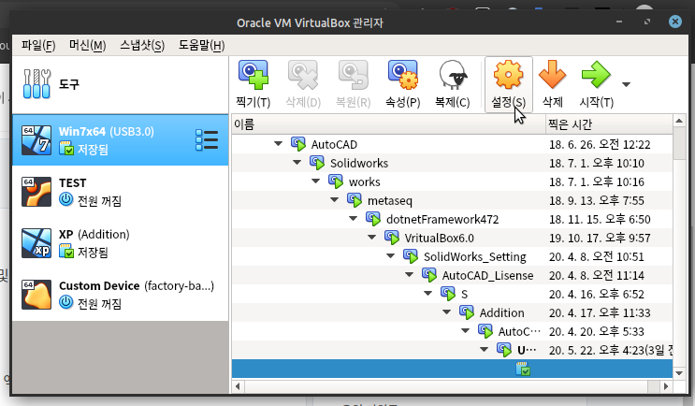Image resolution: width=695 pixels, height=406 pixels.
Task: Click the vertical scrollbar down arrow
Action: click(x=679, y=373)
